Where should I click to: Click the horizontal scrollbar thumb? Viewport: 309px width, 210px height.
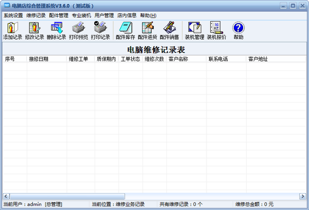click(67, 196)
